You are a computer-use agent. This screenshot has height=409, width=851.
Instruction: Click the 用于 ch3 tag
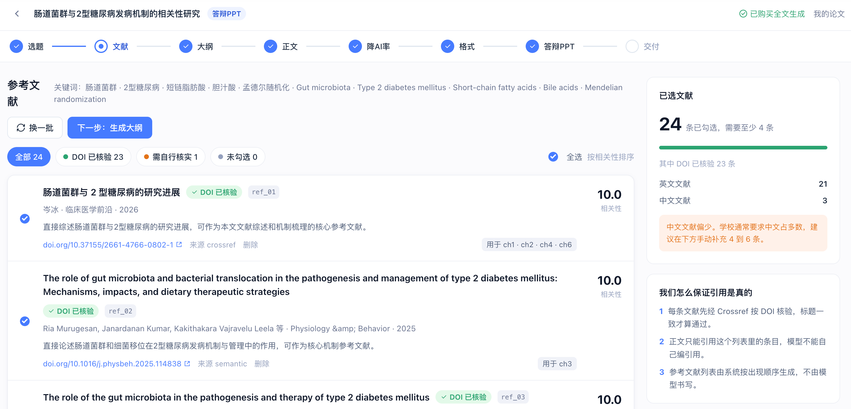pos(557,363)
